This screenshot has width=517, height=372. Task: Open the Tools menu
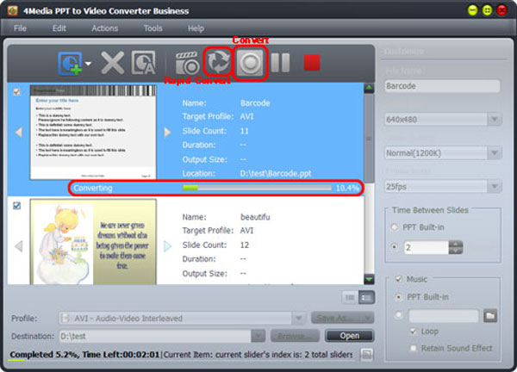pos(153,28)
